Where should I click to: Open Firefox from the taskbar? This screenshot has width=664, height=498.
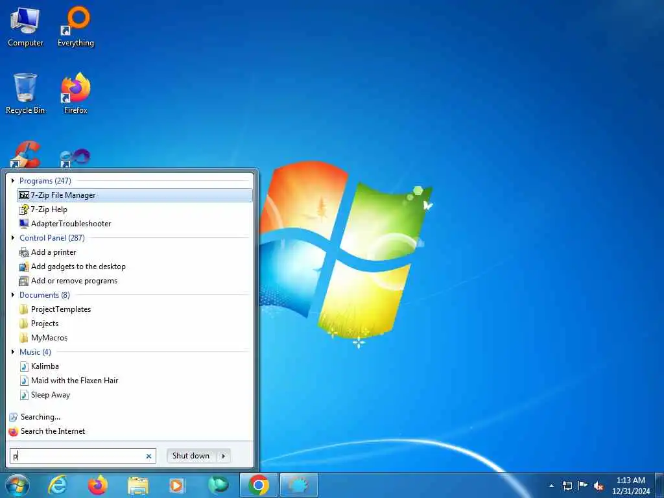[97, 485]
